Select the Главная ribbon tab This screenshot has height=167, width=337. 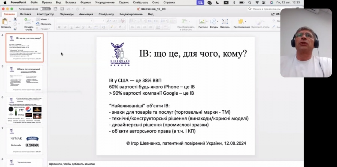click(9, 14)
